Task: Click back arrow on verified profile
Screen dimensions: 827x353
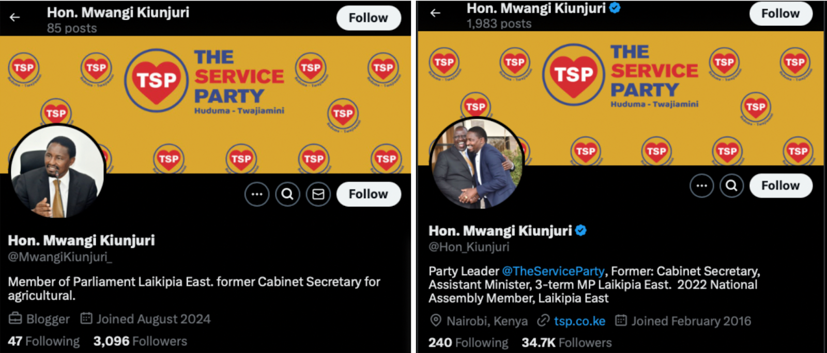Action: point(435,13)
